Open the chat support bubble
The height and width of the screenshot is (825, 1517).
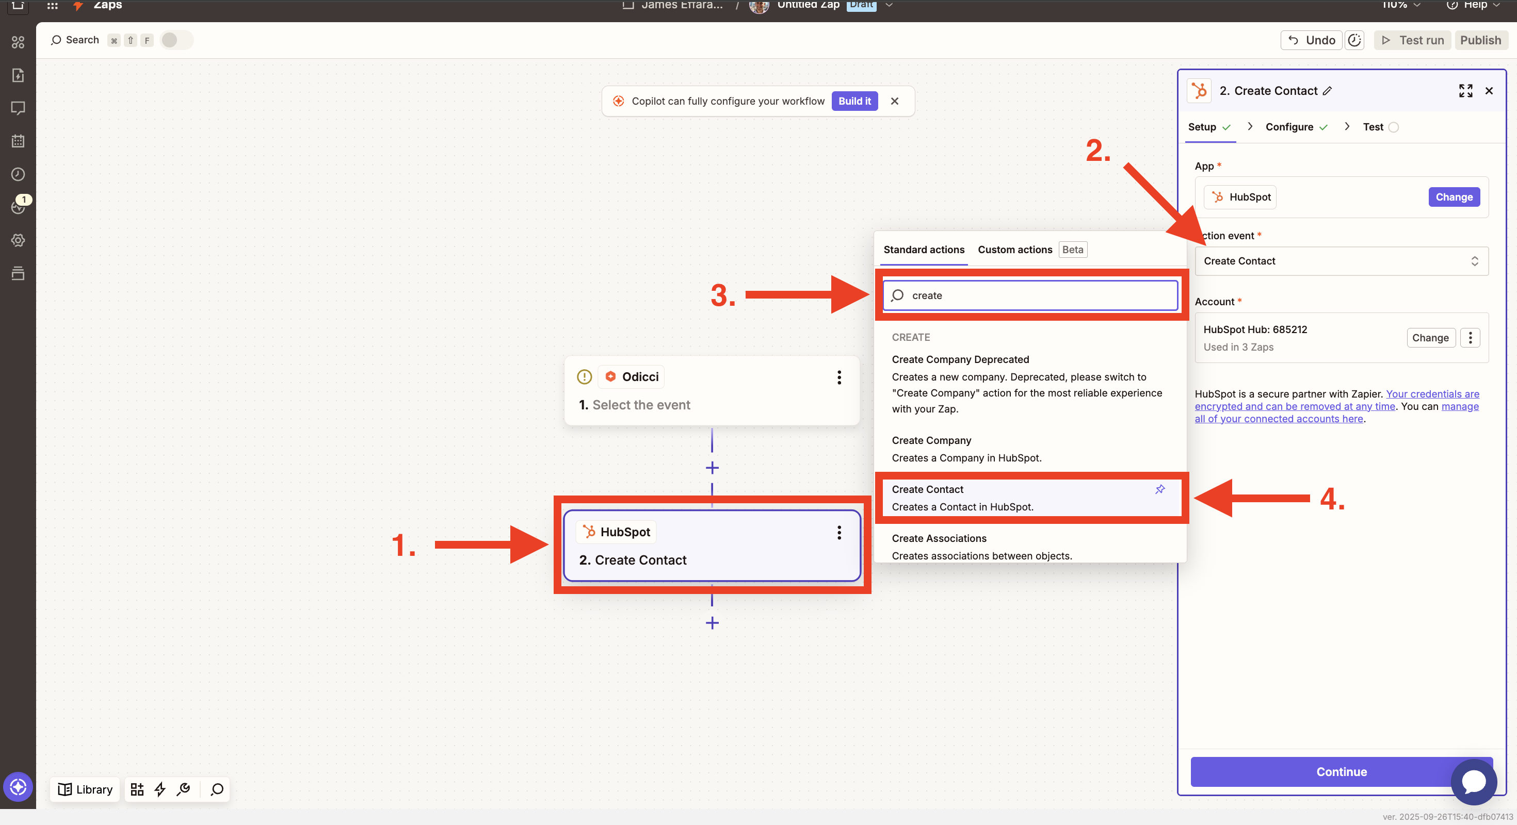(1474, 782)
